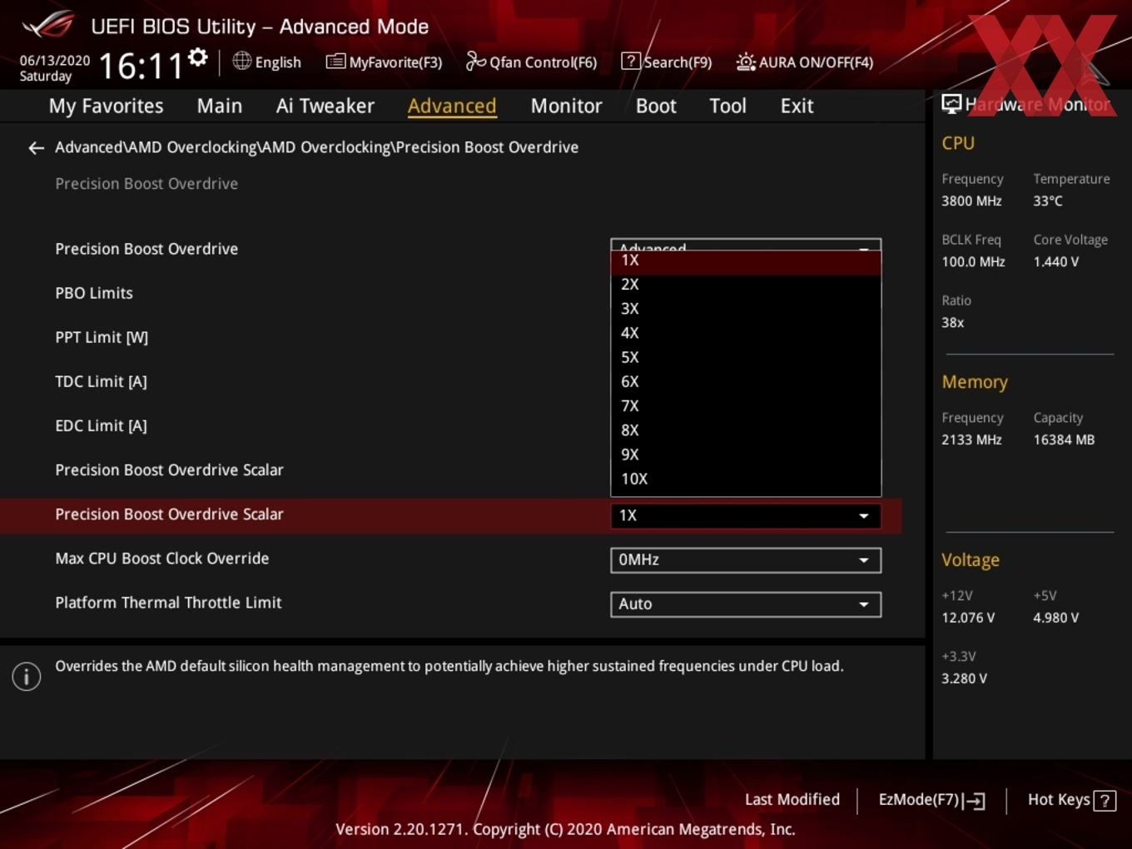This screenshot has width=1132, height=849.
Task: Click Platform Thermal Throttle Limit label
Action: coord(168,603)
